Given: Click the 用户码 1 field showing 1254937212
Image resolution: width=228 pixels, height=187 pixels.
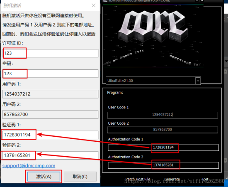Looking at the screenshot, I should coord(50,94).
